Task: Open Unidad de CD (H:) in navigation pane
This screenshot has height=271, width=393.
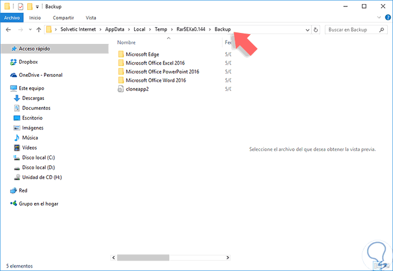Action: point(42,177)
